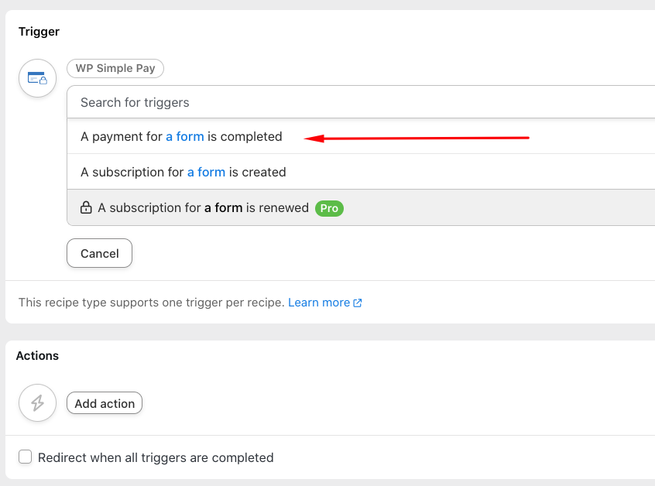Screen dimensions: 655x486
Task: Click the WP Simple Pay card icon
Action: pyautogui.click(x=37, y=78)
